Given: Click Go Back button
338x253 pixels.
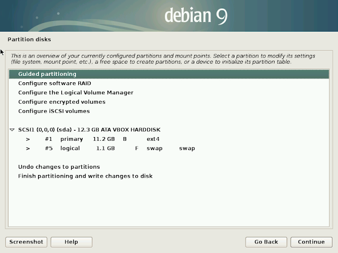Looking at the screenshot, I should pos(266,242).
